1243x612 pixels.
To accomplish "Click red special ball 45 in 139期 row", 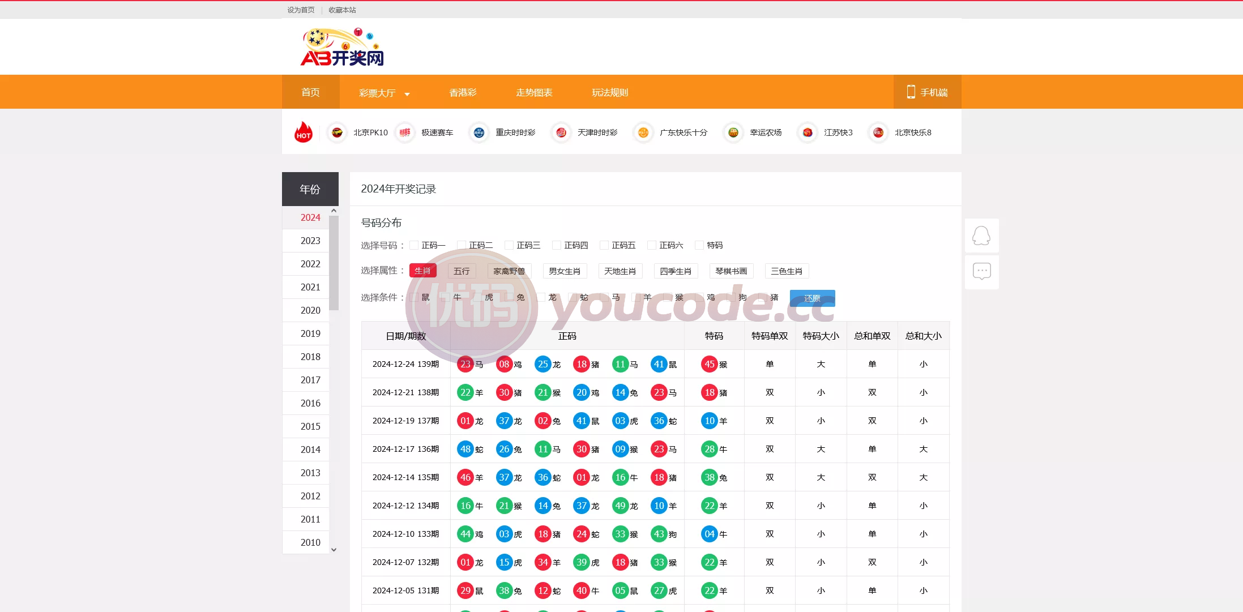I will click(x=710, y=364).
